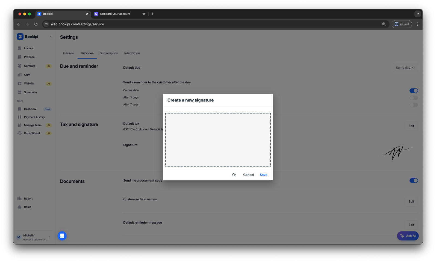Switch to the General tab
The width and height of the screenshot is (436, 262).
tap(69, 53)
